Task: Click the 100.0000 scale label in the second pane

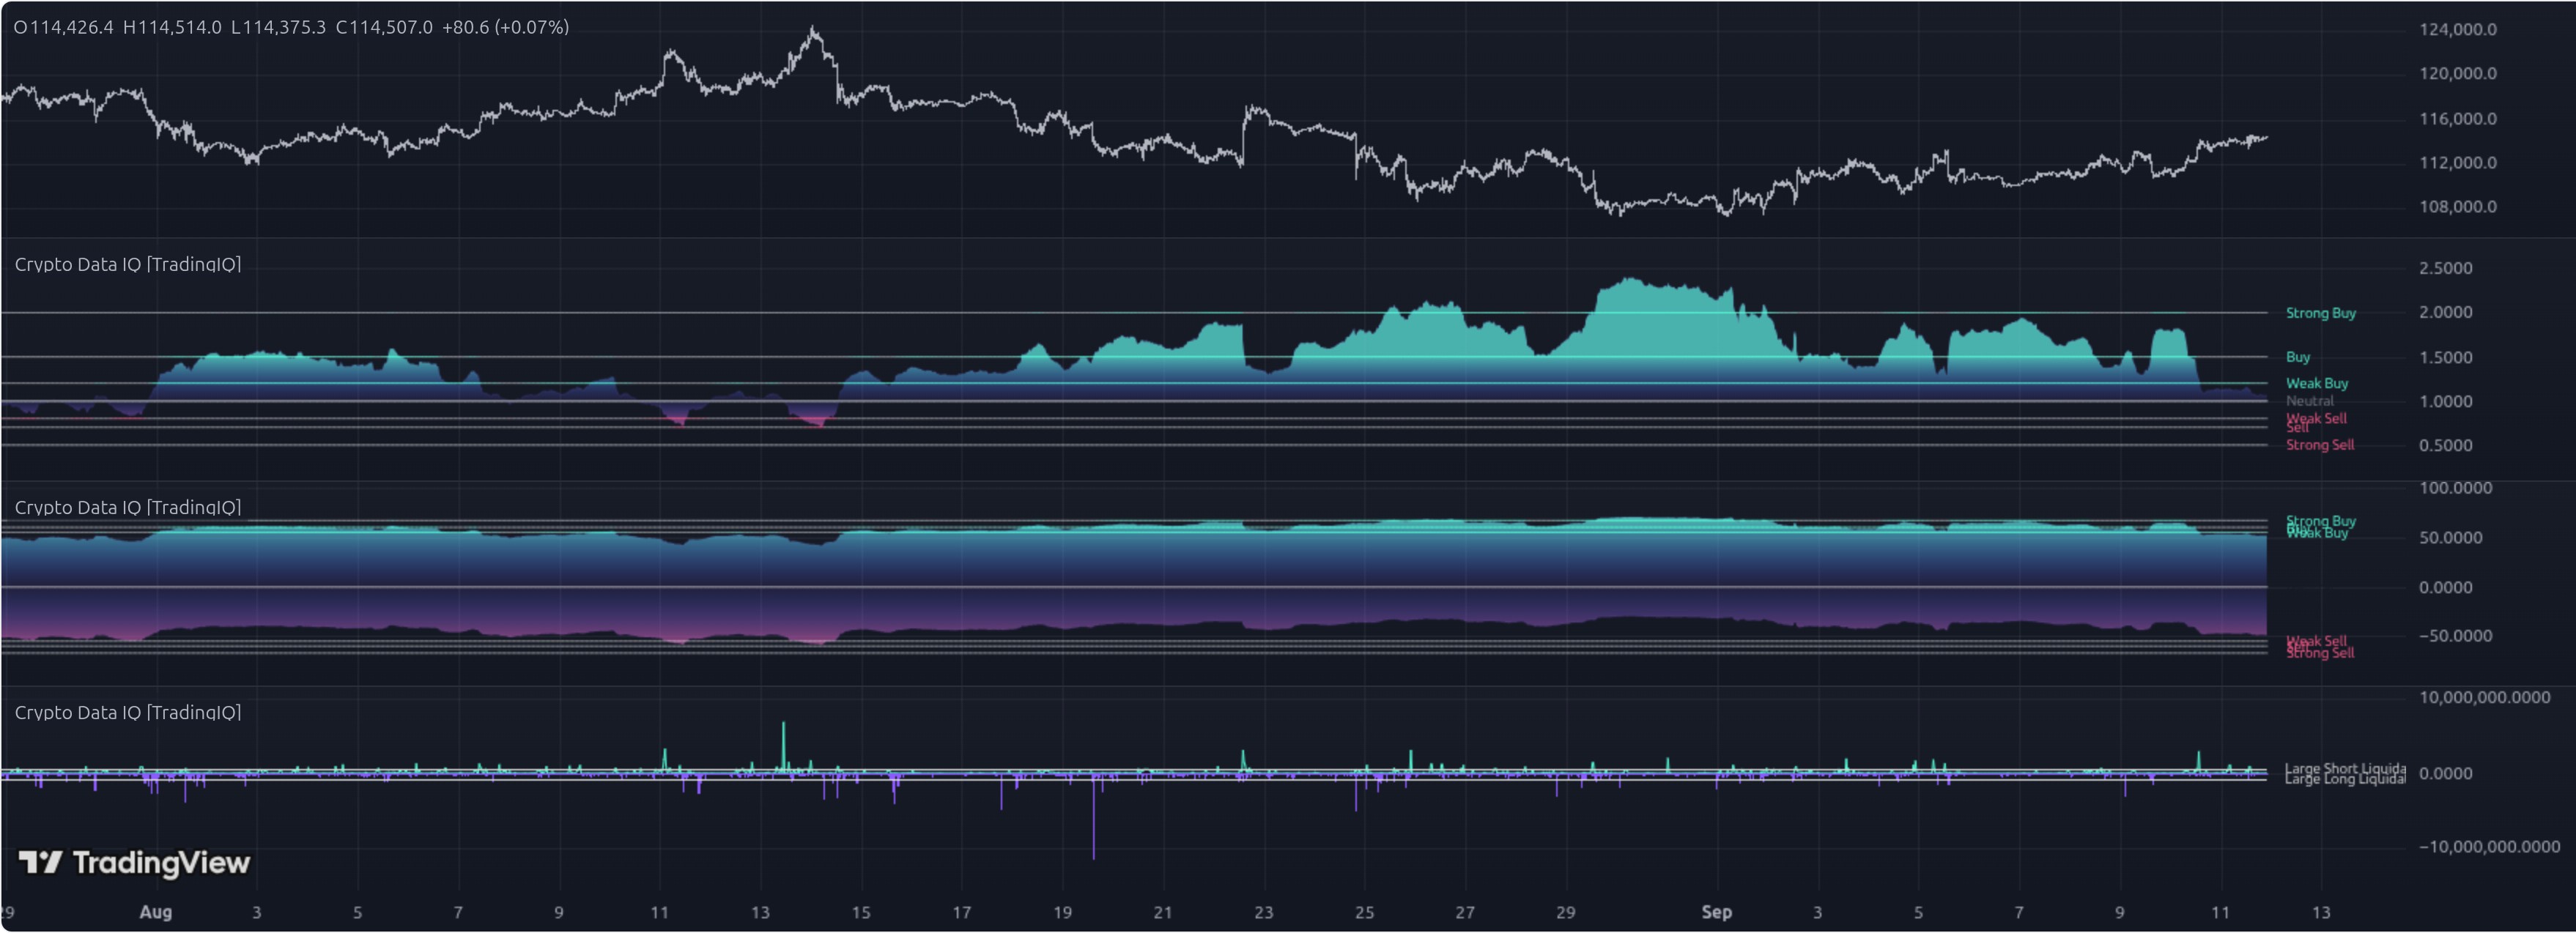Action: [2455, 488]
